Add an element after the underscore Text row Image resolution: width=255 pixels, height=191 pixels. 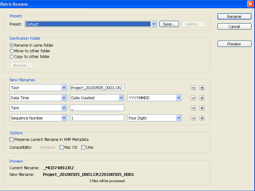click(202, 108)
